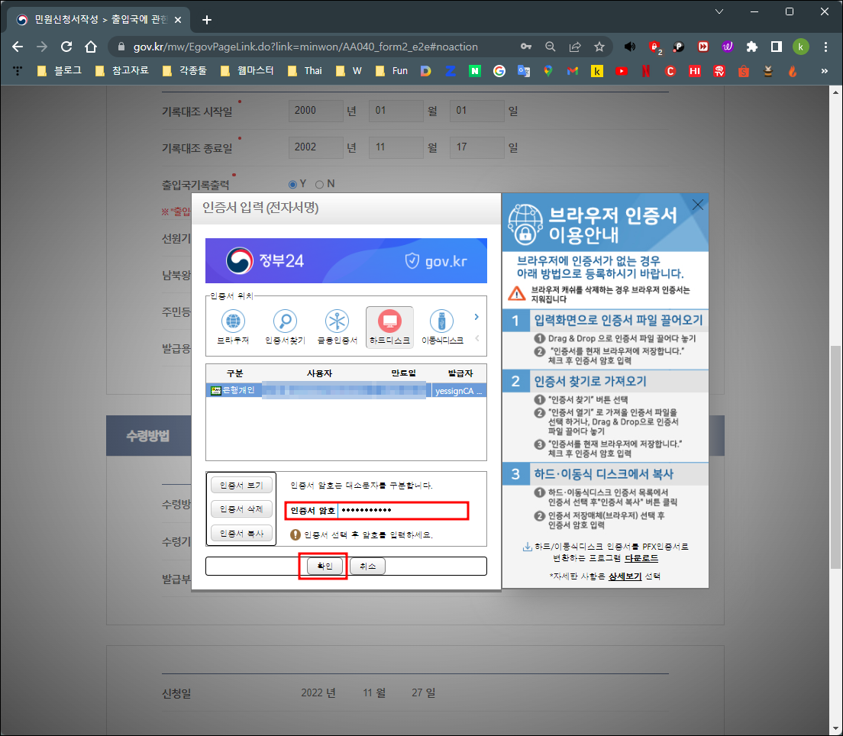The image size is (843, 736).
Task: Open the 참고자료 bookmark folder
Action: (x=122, y=71)
